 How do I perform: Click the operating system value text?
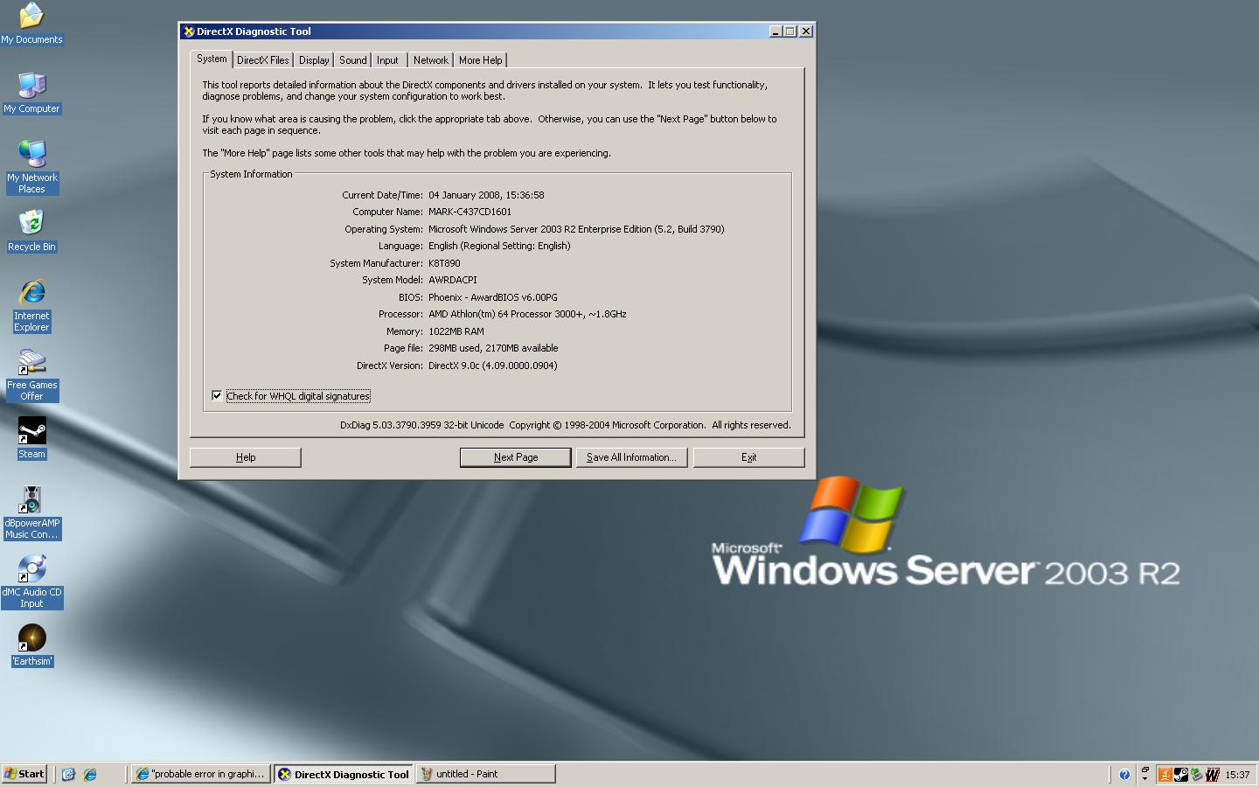[576, 229]
